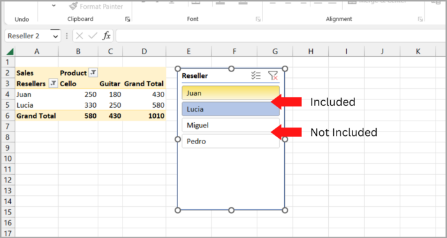447x238 pixels.
Task: Select column K header
Action: point(418,51)
